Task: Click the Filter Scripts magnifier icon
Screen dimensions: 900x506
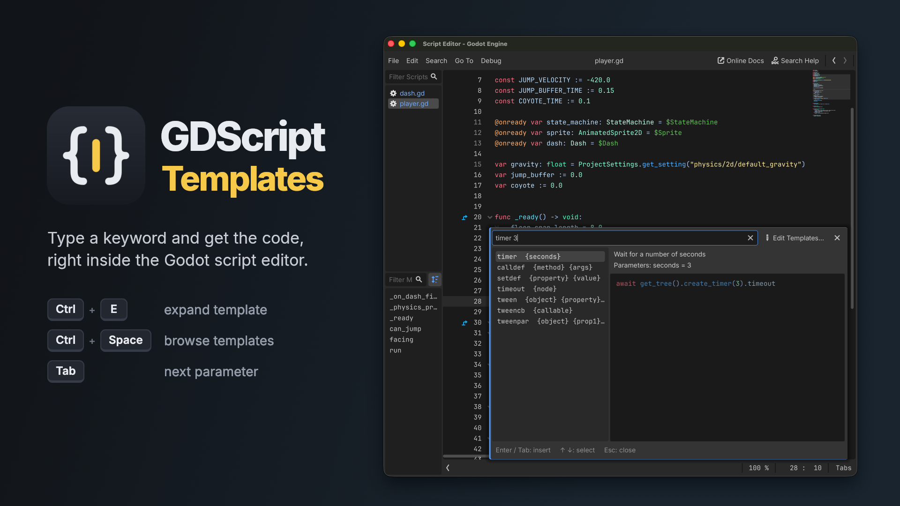Action: (434, 76)
